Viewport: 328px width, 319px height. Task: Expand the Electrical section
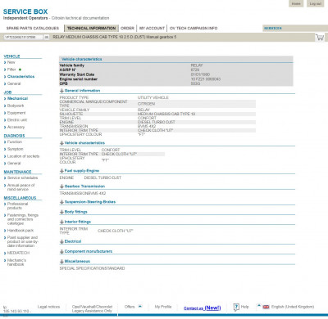(x=61, y=241)
